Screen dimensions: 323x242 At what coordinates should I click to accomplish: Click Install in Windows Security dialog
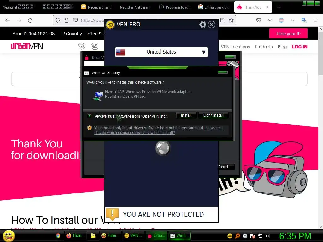point(186,115)
